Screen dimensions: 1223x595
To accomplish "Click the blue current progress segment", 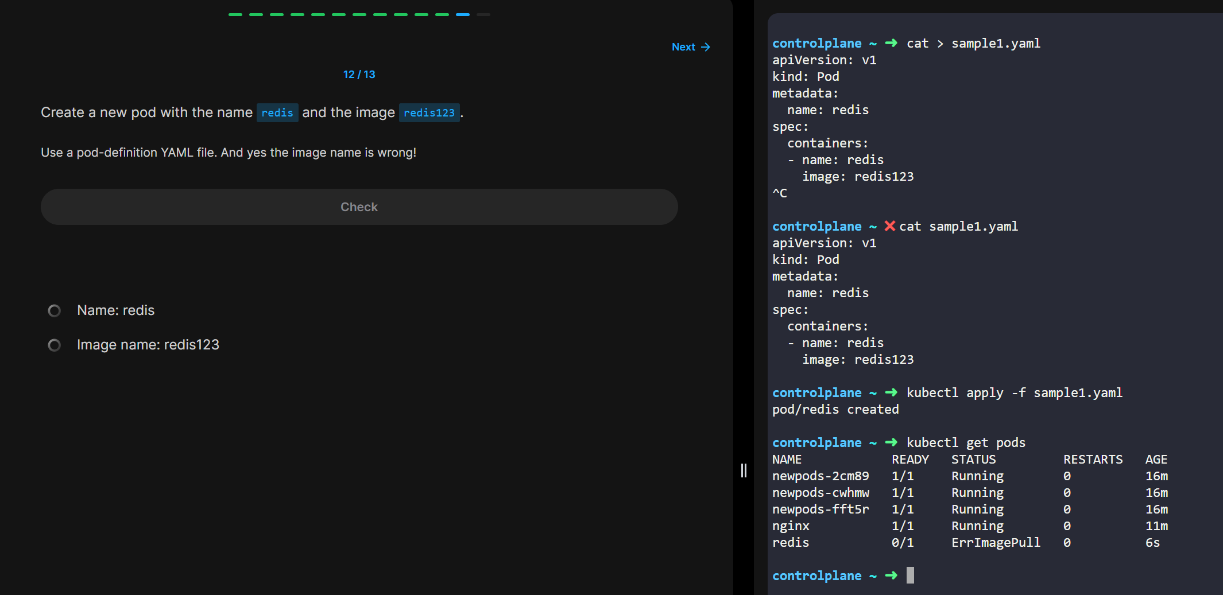I will point(463,14).
